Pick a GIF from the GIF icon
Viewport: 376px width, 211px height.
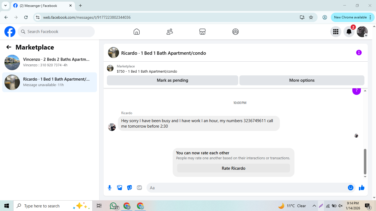(139, 188)
